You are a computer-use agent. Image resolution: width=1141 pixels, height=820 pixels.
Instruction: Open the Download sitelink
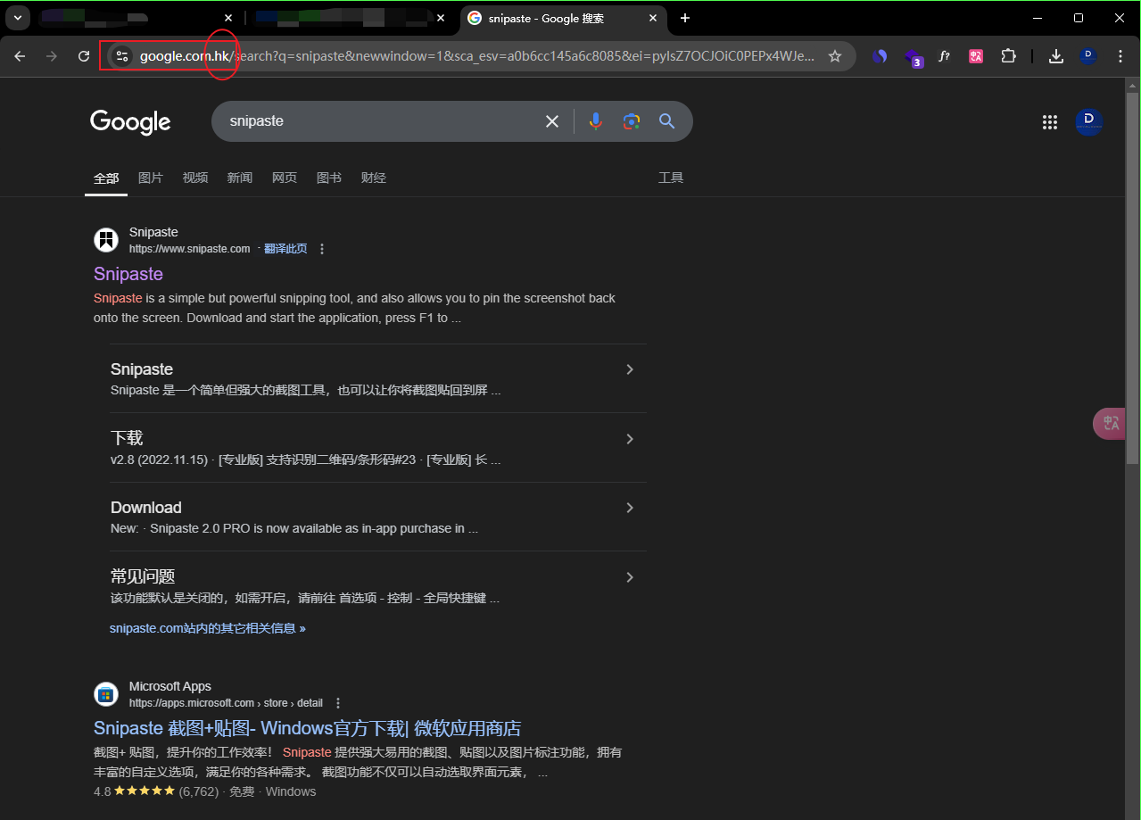tap(146, 508)
